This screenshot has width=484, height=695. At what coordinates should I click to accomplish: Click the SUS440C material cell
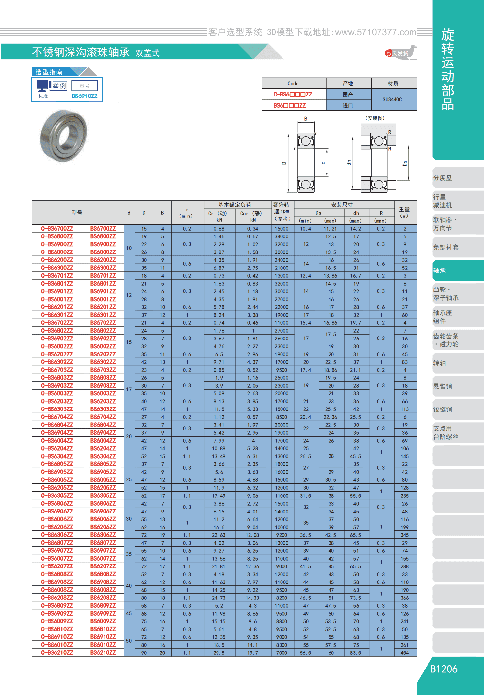(394, 99)
